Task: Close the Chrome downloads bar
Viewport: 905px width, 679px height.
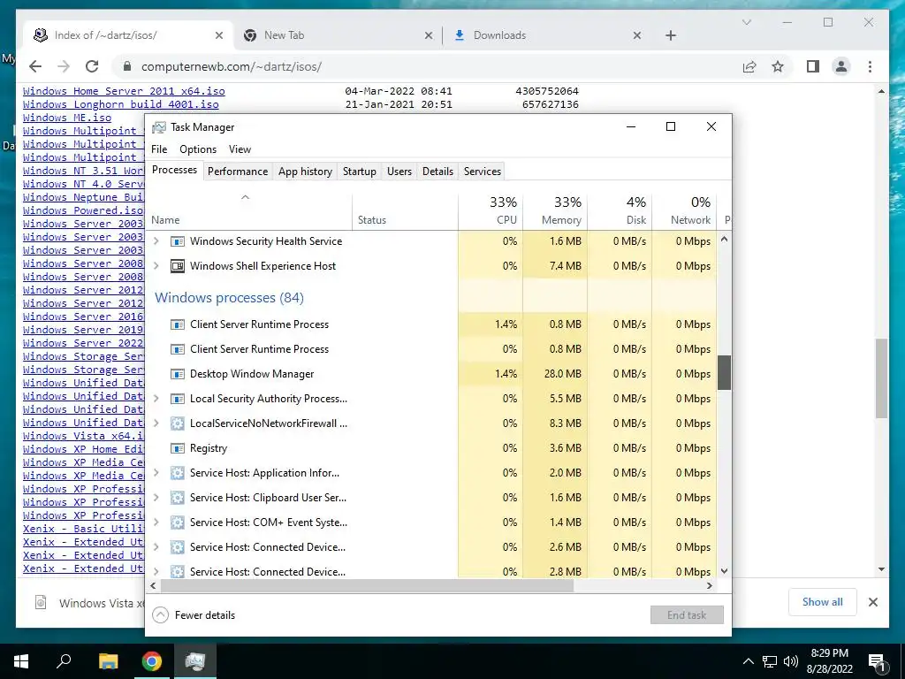Action: pyautogui.click(x=872, y=602)
